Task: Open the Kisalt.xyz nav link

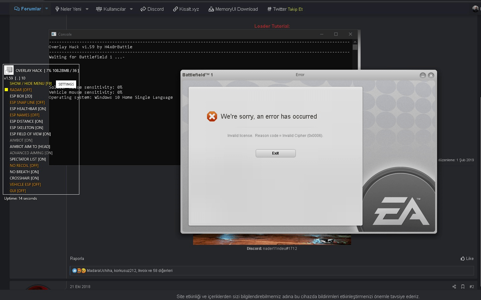Action: tap(186, 9)
